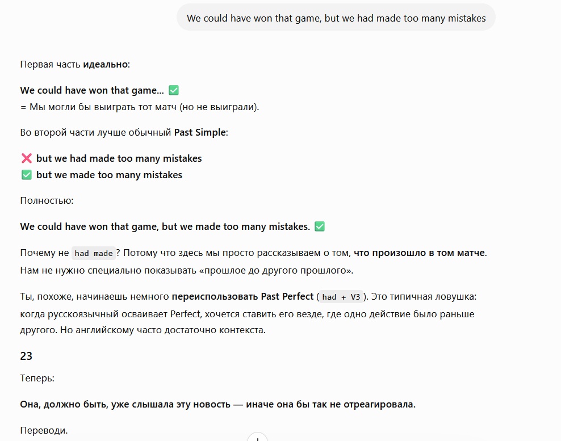Click the 'had made' inline code snippet
The height and width of the screenshot is (441, 561).
[x=93, y=253]
